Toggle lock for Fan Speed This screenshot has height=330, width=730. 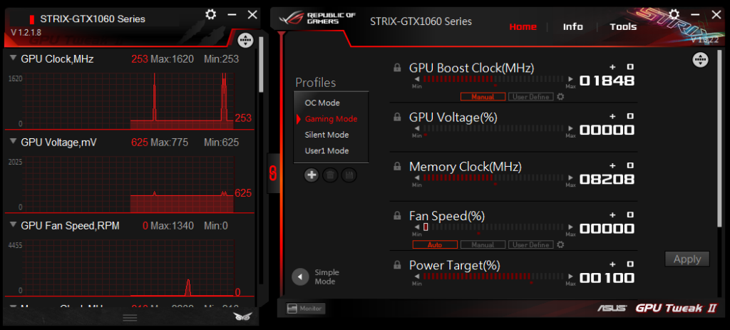pyautogui.click(x=397, y=215)
